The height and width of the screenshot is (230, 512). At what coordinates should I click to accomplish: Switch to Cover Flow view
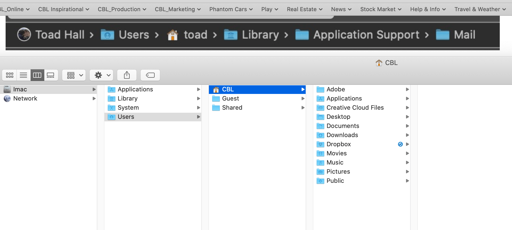click(x=51, y=75)
